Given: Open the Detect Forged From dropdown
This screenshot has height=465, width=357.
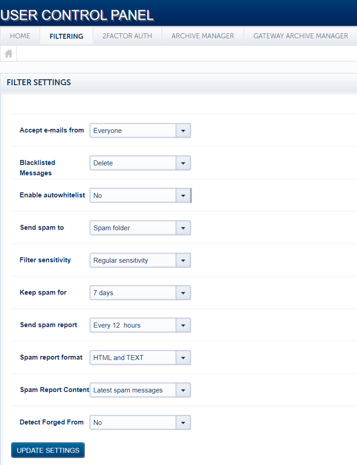Looking at the screenshot, I should [x=183, y=422].
